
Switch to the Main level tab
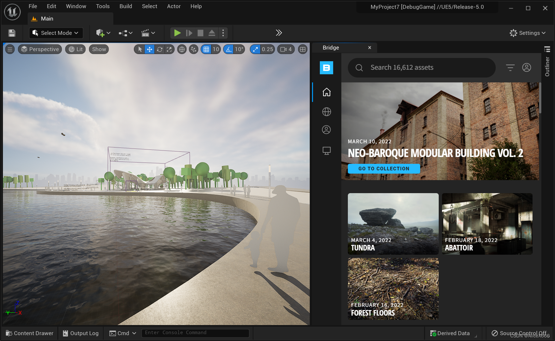click(70, 19)
